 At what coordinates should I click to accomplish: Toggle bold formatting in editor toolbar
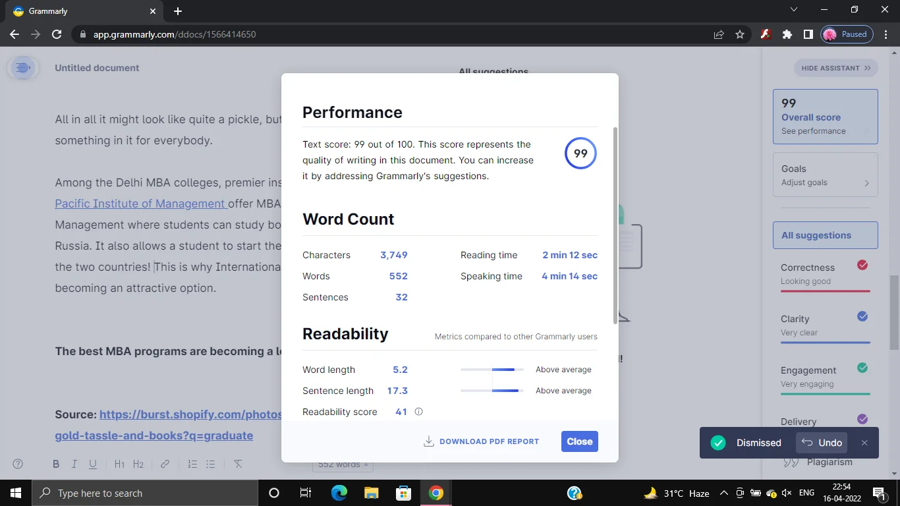pos(56,464)
